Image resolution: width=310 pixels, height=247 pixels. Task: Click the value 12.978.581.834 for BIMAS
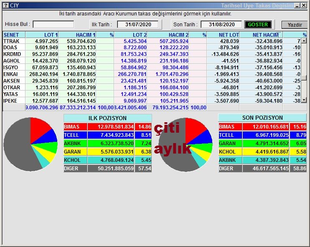point(111,127)
